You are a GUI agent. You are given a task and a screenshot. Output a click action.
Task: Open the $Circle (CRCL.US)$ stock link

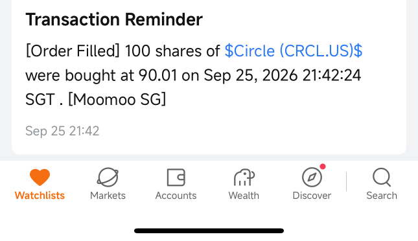[x=294, y=51]
